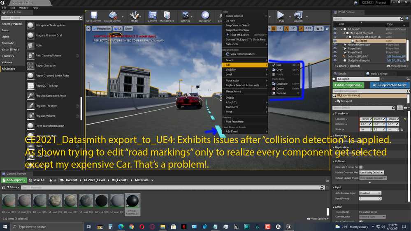Click the Datasmith toolbar icon
The width and height of the screenshot is (411, 231).
click(205, 16)
